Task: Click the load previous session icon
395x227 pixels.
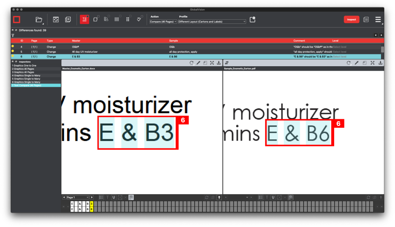Action: (x=68, y=19)
